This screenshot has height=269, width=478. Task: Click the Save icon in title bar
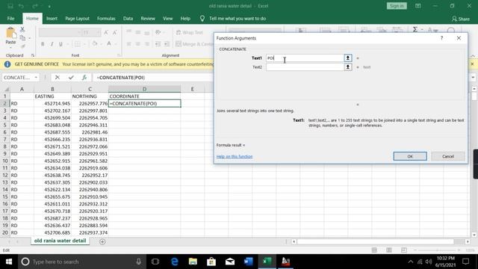click(x=10, y=6)
